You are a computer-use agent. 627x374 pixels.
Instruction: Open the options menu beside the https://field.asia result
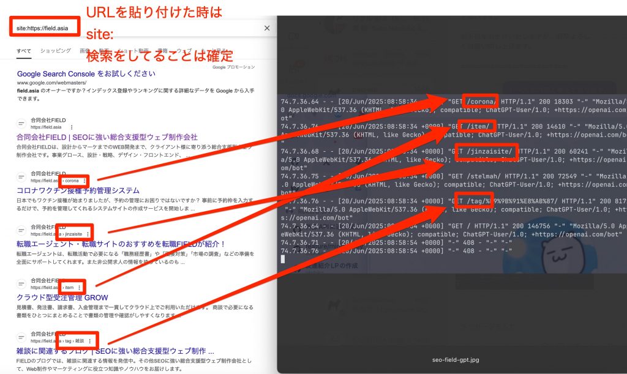72,127
